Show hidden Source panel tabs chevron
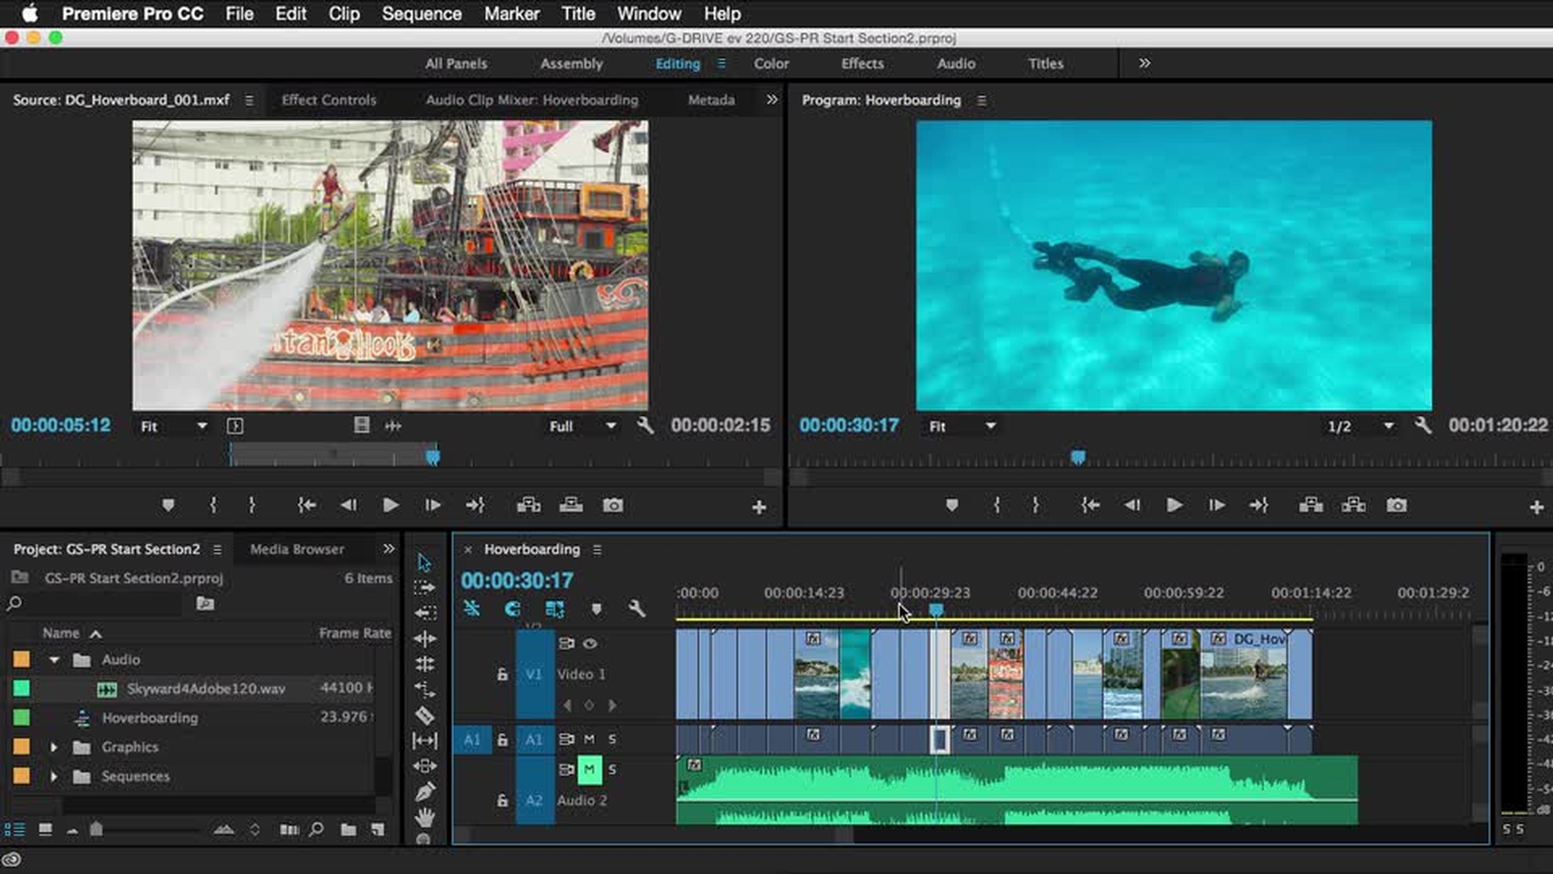Viewport: 1553px width, 874px height. point(772,100)
